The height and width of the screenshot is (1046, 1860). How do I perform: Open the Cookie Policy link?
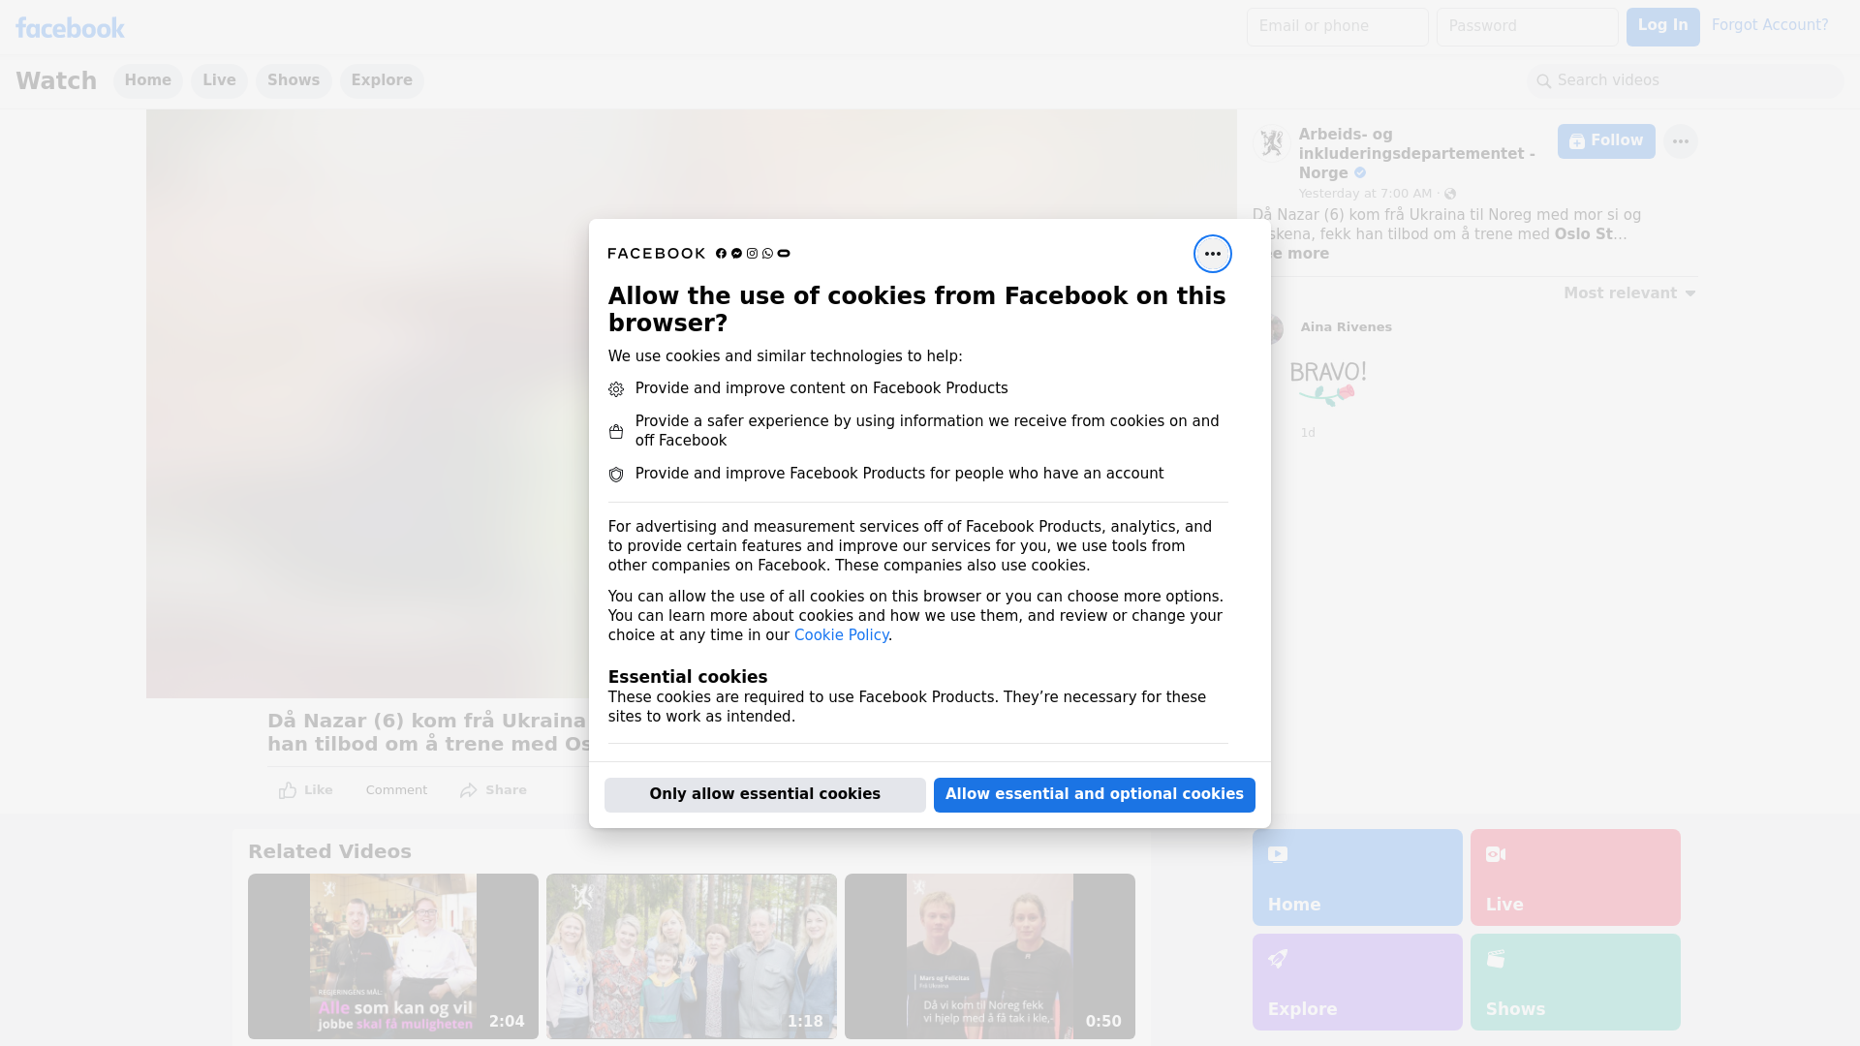coord(841,635)
